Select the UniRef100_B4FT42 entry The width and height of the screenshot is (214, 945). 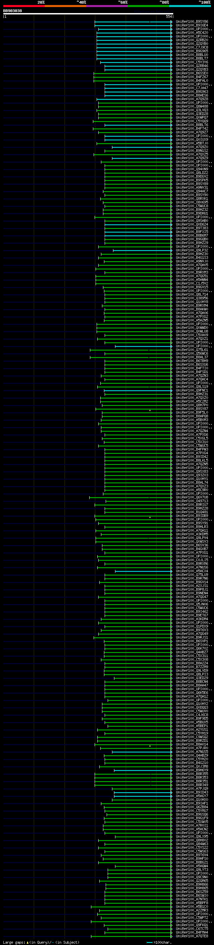point(192,128)
